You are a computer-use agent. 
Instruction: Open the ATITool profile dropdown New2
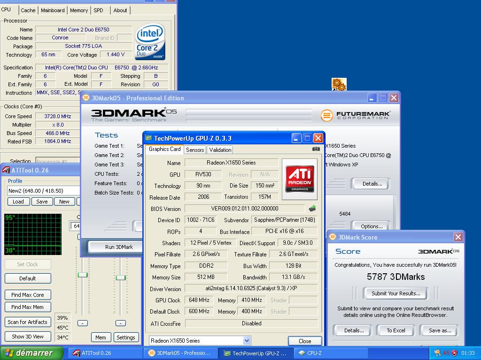(43, 191)
